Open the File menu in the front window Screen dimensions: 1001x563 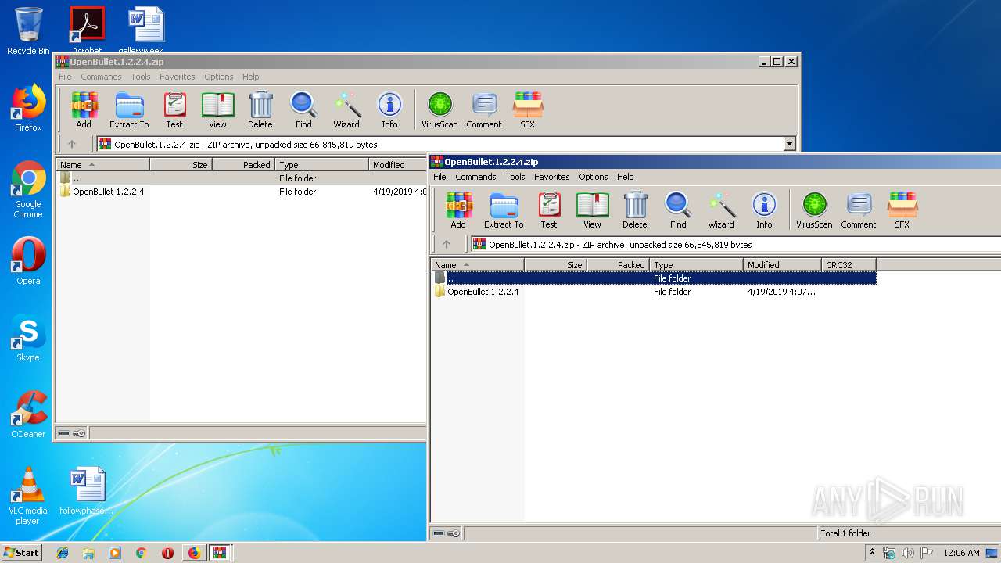440,177
